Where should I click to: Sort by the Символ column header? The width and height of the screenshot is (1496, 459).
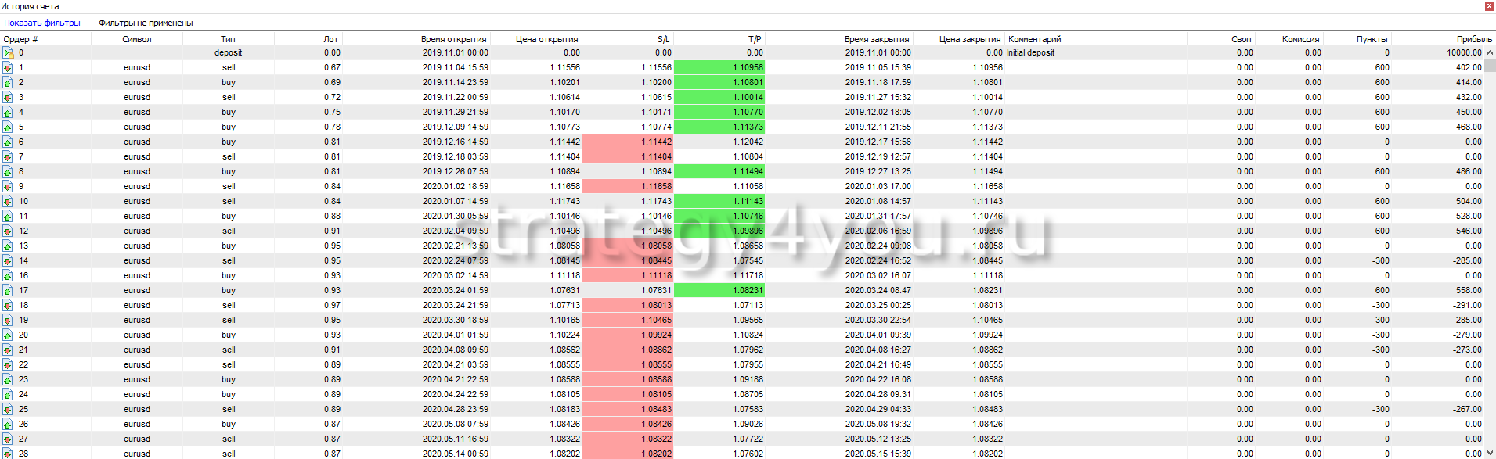137,39
